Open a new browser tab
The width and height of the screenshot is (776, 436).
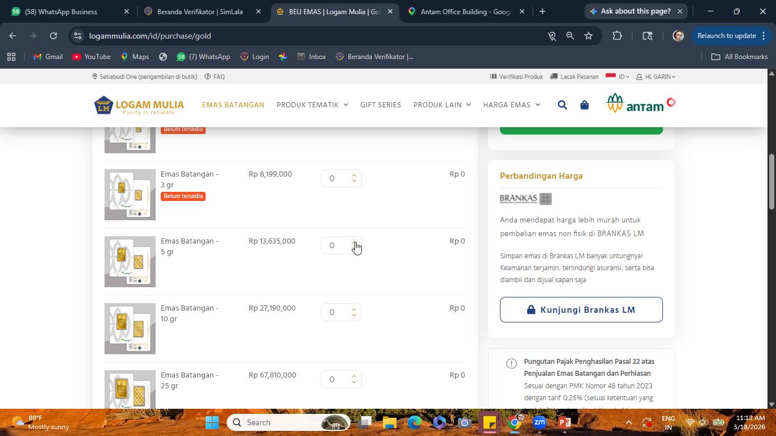pyautogui.click(x=543, y=11)
